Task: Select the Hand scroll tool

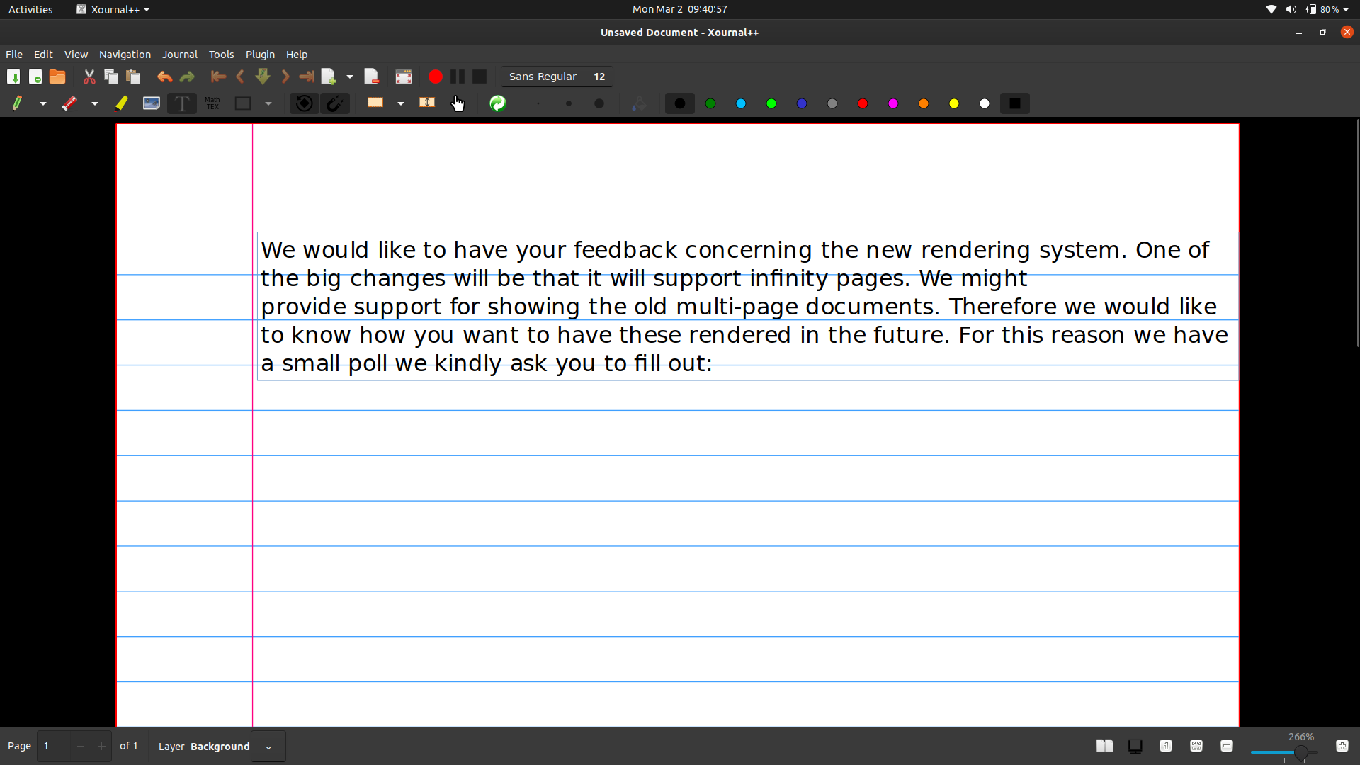Action: [458, 103]
